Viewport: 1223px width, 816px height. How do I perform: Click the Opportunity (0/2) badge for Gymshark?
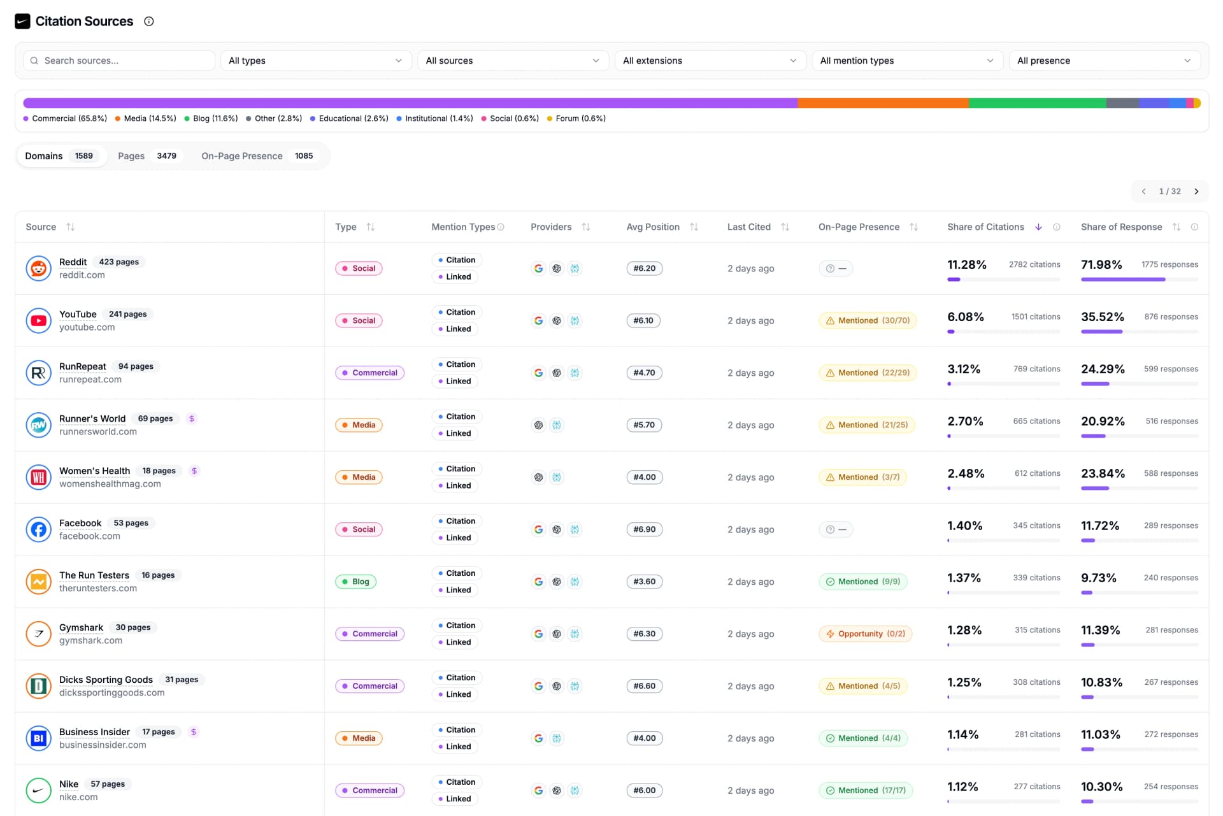865,634
